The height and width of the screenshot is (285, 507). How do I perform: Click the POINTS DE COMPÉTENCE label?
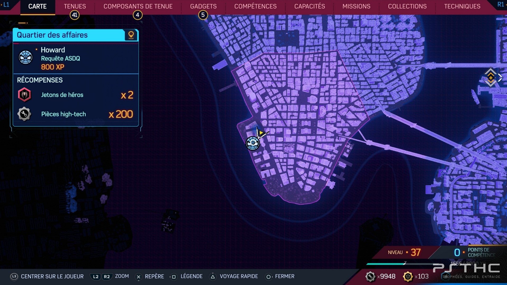pos(481,253)
